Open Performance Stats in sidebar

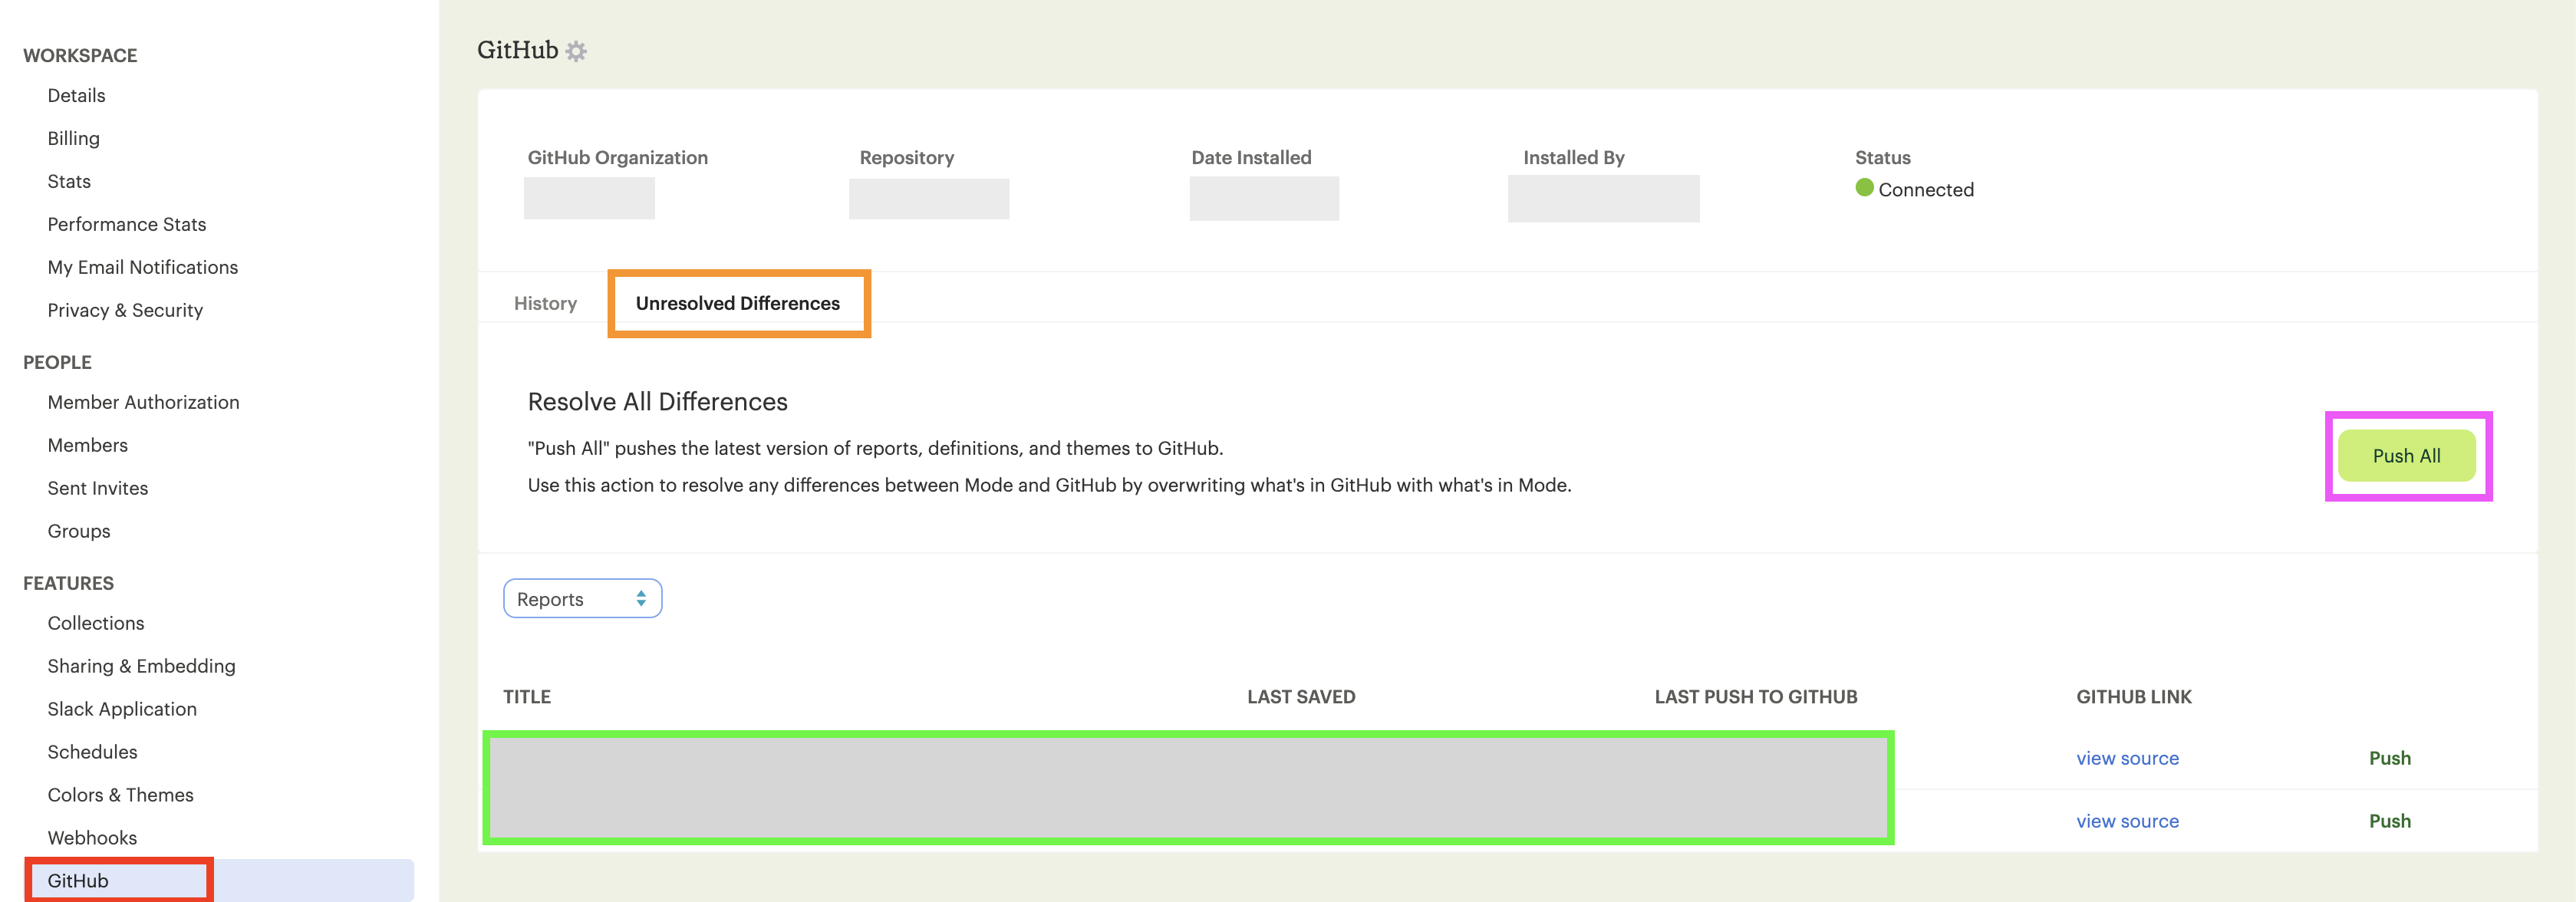127,224
